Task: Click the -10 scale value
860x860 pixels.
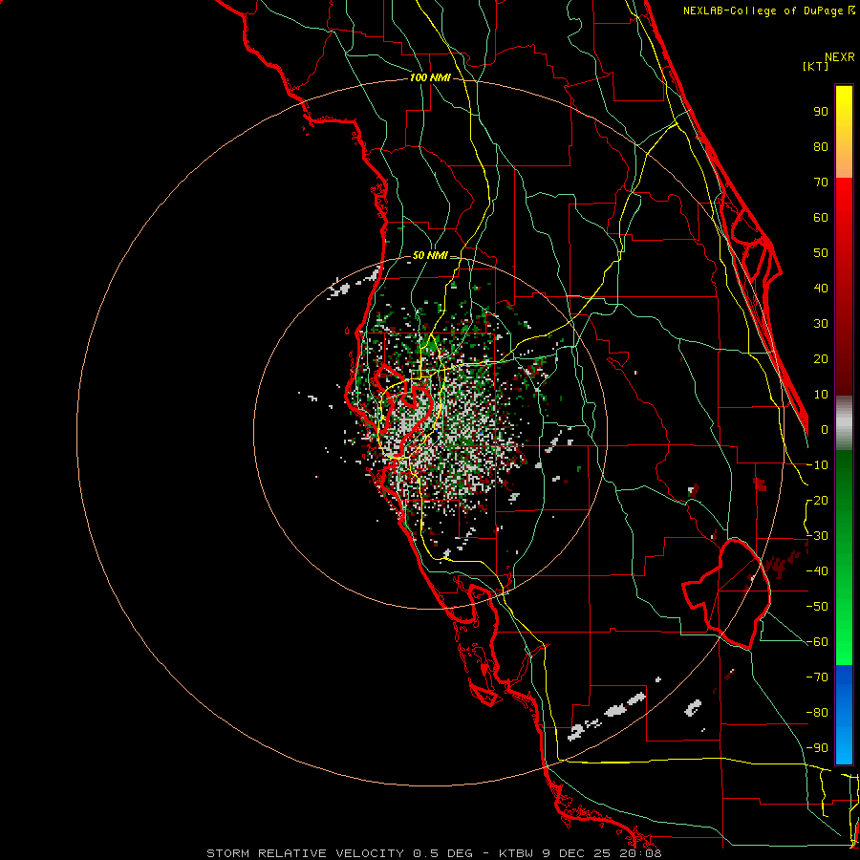Action: pyautogui.click(x=817, y=465)
